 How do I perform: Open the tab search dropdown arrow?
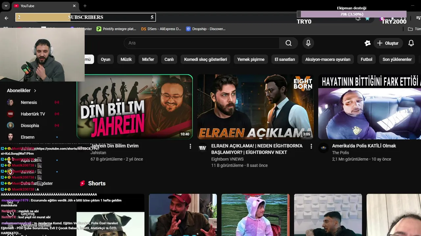[6, 6]
